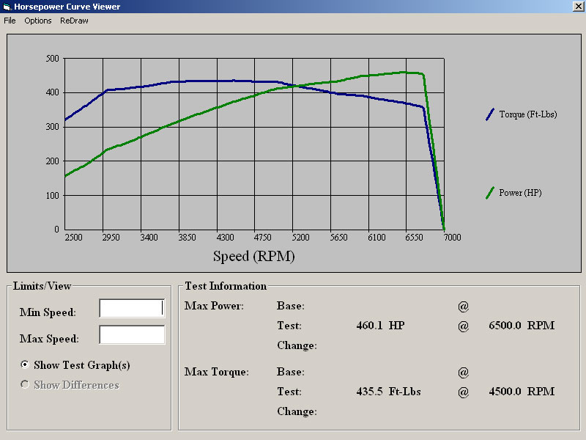Click the Max Power label

pyautogui.click(x=214, y=306)
